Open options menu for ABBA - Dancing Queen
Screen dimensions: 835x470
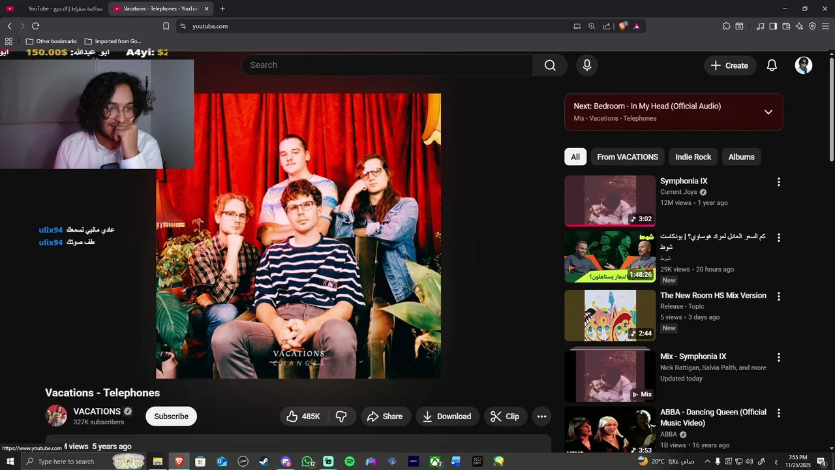[x=778, y=413]
